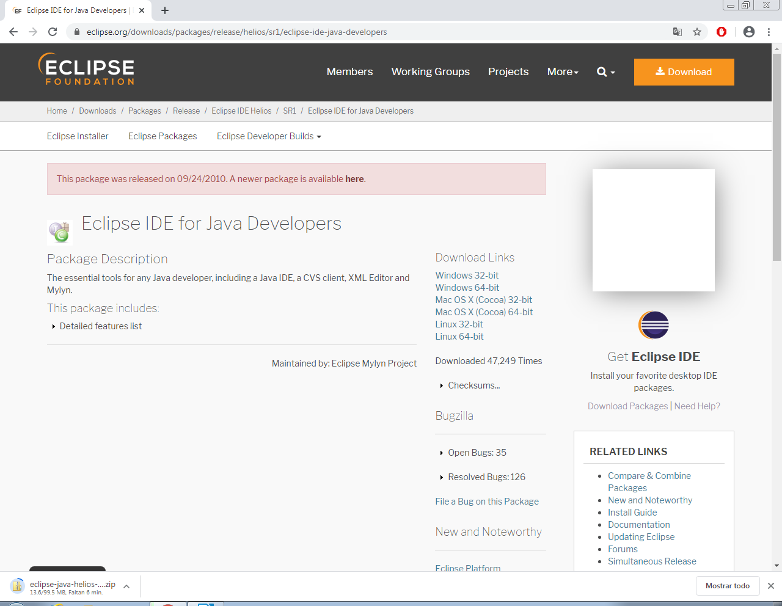The image size is (782, 606).
Task: Open the Projects menu
Action: 508,72
